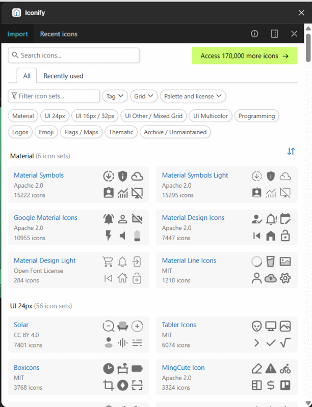Select the checkmark icon in Tabler Icons card
The image size is (312, 407).
click(271, 343)
